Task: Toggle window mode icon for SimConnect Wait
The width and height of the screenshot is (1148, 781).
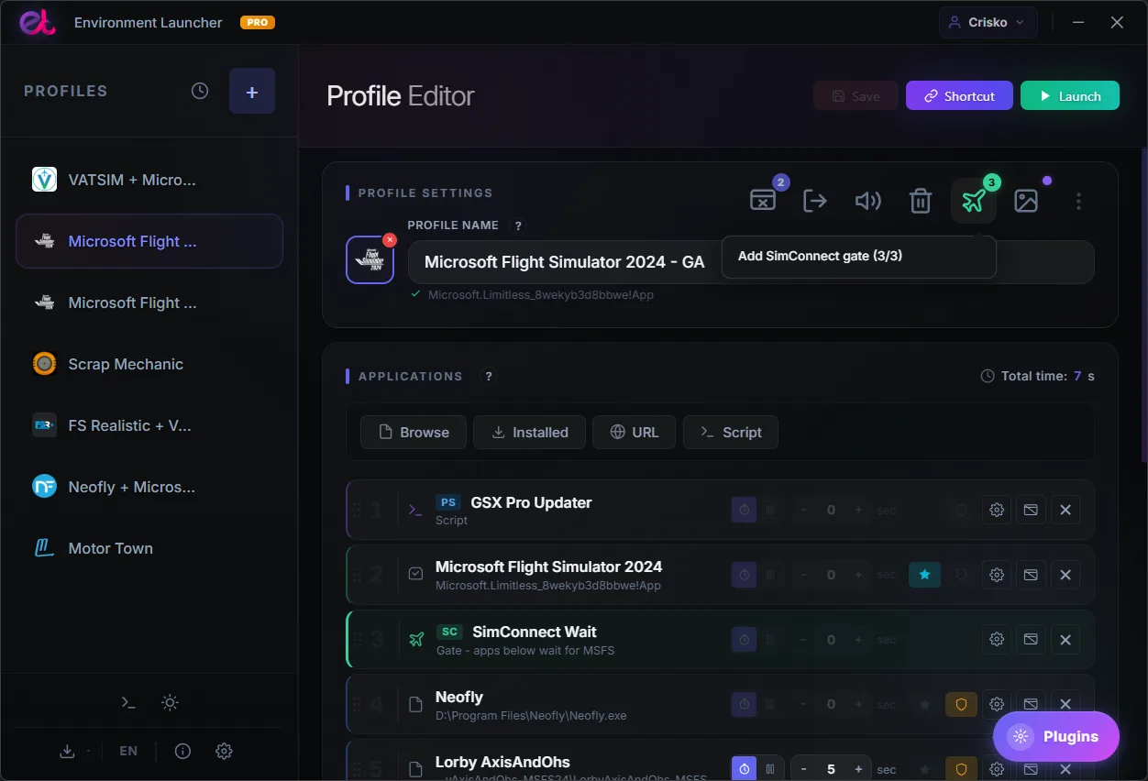Action: pyautogui.click(x=1031, y=639)
